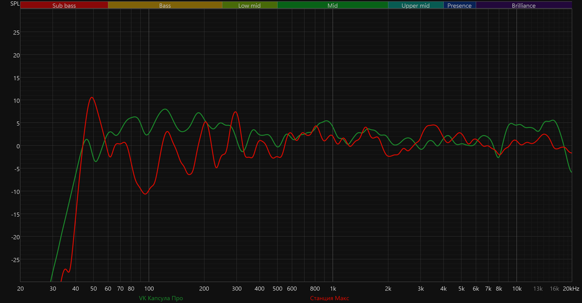Select the Bass frequency band
Viewport: 582px width, 303px height.
point(165,5)
